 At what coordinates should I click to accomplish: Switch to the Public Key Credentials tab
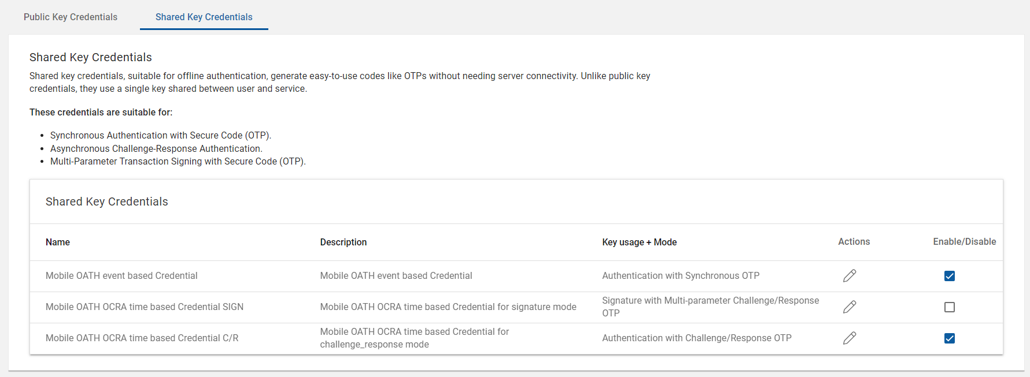(71, 17)
